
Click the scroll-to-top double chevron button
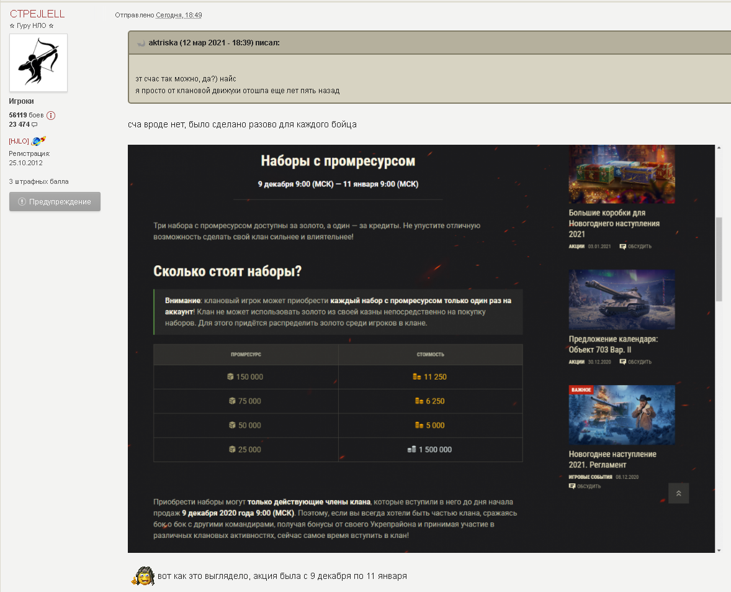[678, 493]
